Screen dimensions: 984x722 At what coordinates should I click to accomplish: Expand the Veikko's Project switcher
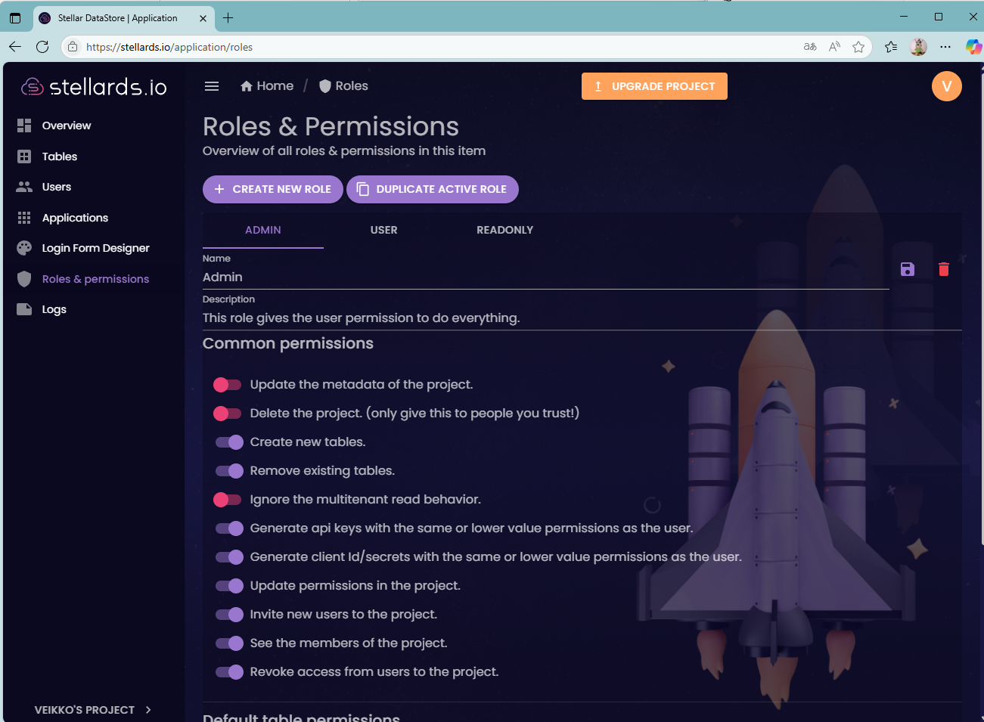92,710
